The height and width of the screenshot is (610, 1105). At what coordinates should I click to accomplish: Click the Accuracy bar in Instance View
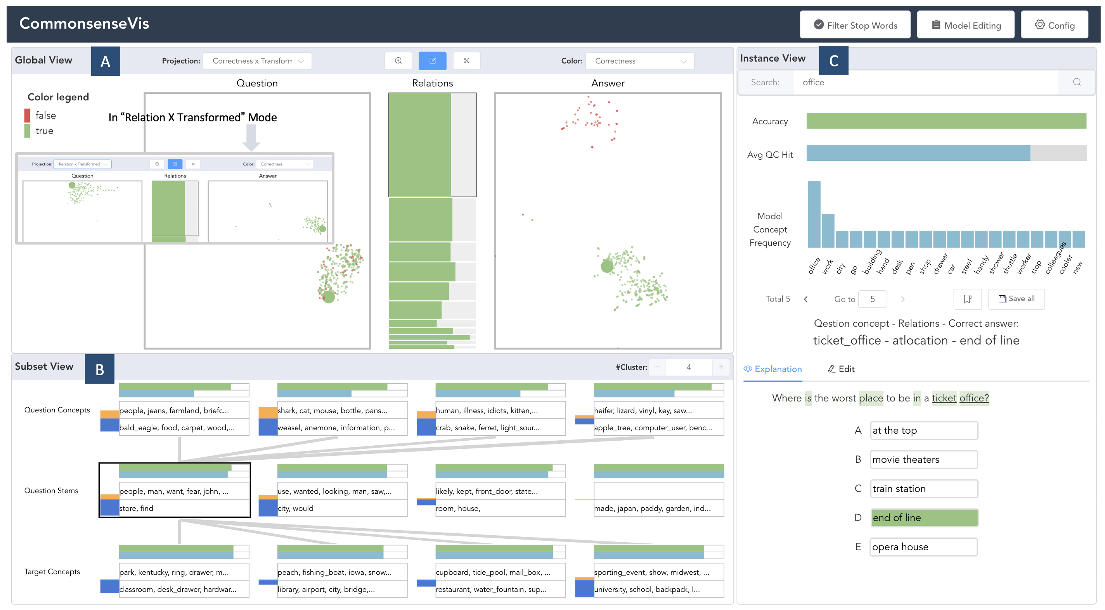coord(946,121)
